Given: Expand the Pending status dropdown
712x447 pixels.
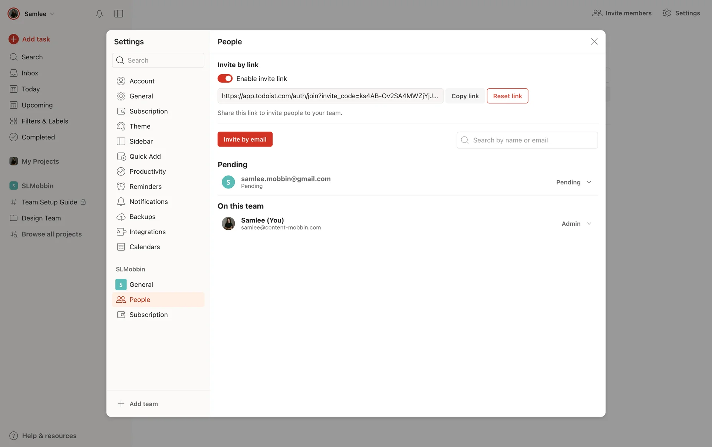Looking at the screenshot, I should coord(574,182).
